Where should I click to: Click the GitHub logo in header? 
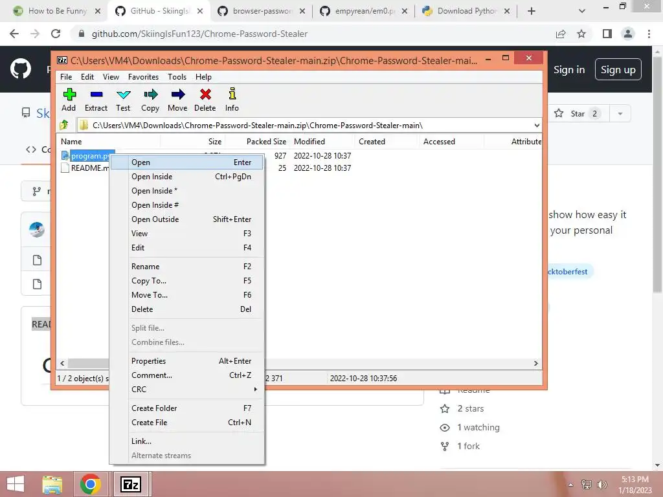pyautogui.click(x=20, y=69)
